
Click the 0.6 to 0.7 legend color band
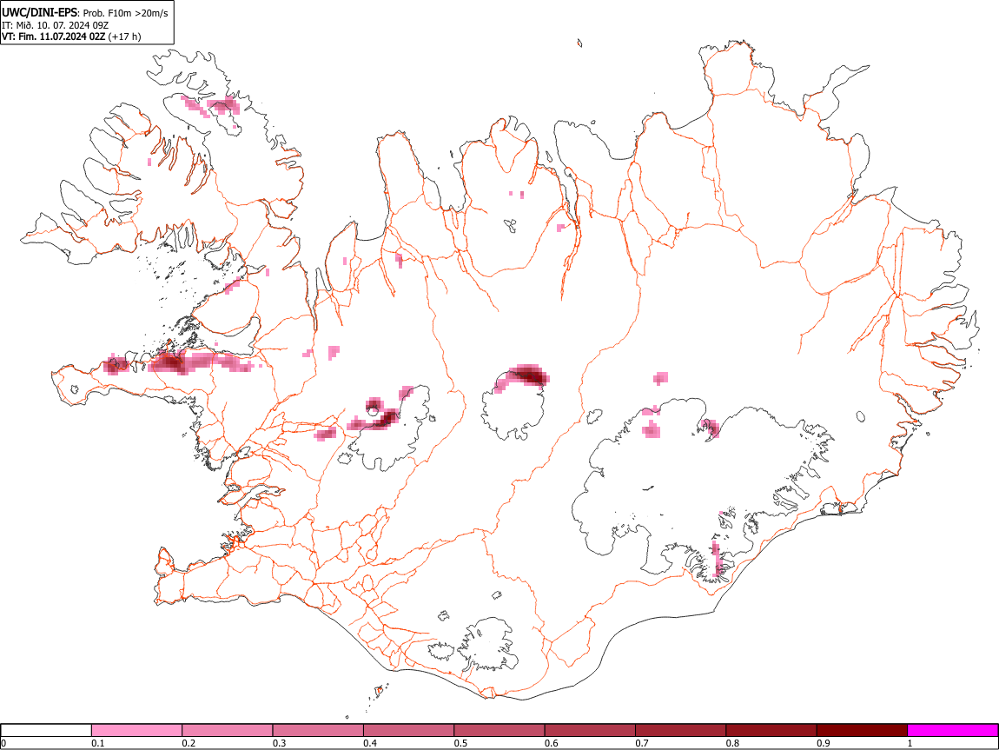coord(590,730)
